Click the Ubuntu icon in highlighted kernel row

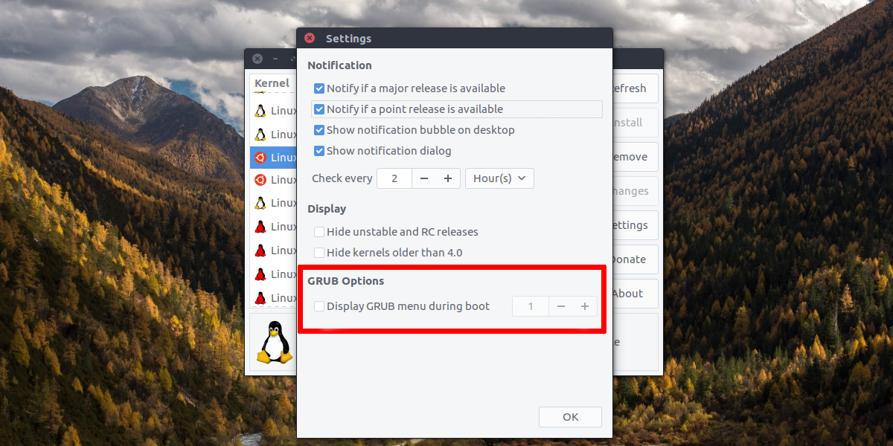coord(260,157)
